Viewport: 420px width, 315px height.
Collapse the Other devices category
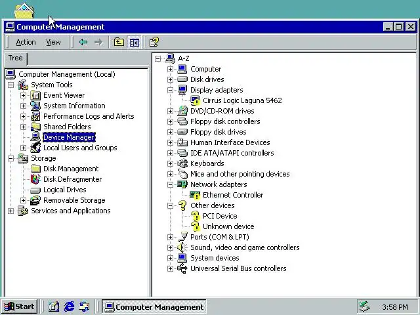click(170, 205)
